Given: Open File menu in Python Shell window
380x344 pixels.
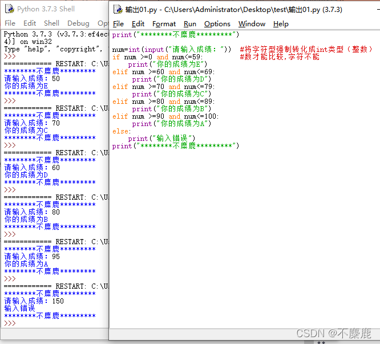Looking at the screenshot, I should [x=10, y=23].
